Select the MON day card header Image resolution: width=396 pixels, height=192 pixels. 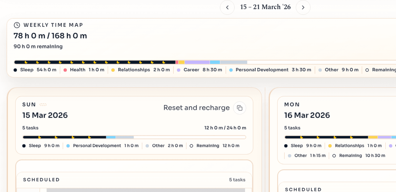[292, 104]
